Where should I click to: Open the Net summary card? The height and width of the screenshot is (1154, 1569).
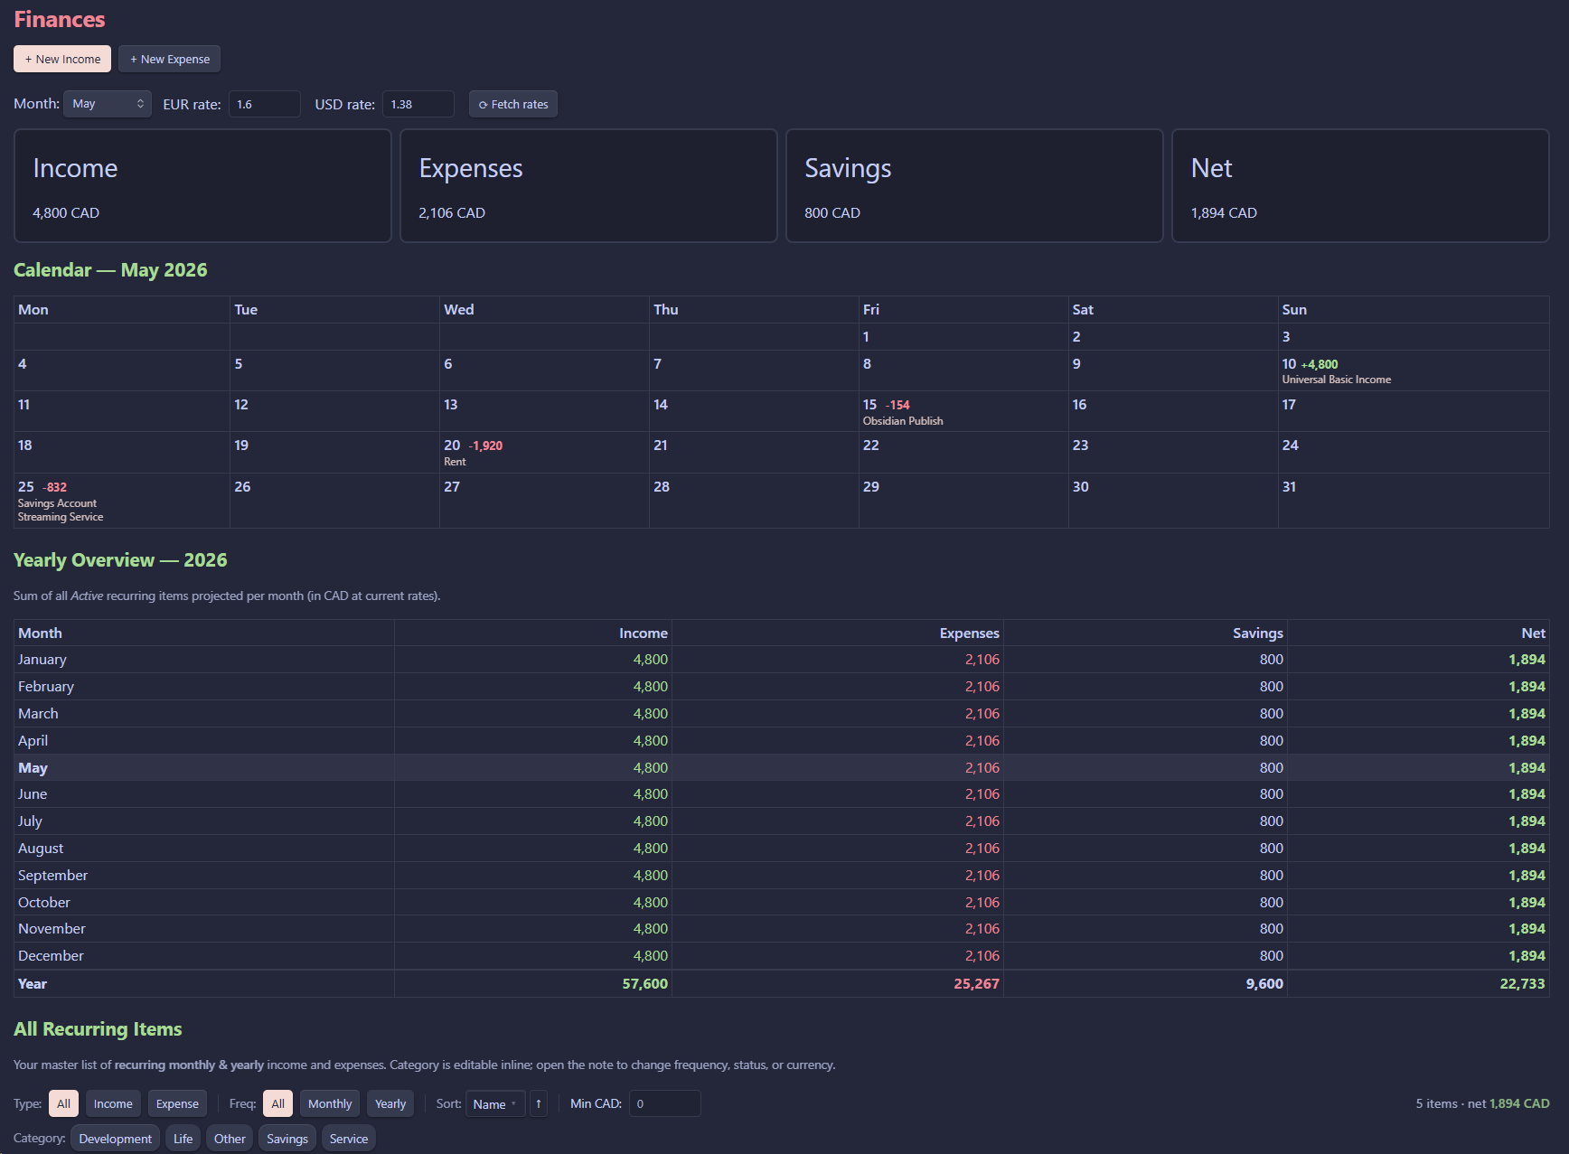coord(1360,185)
